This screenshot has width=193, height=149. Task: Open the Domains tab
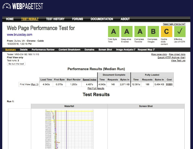tap(89, 50)
